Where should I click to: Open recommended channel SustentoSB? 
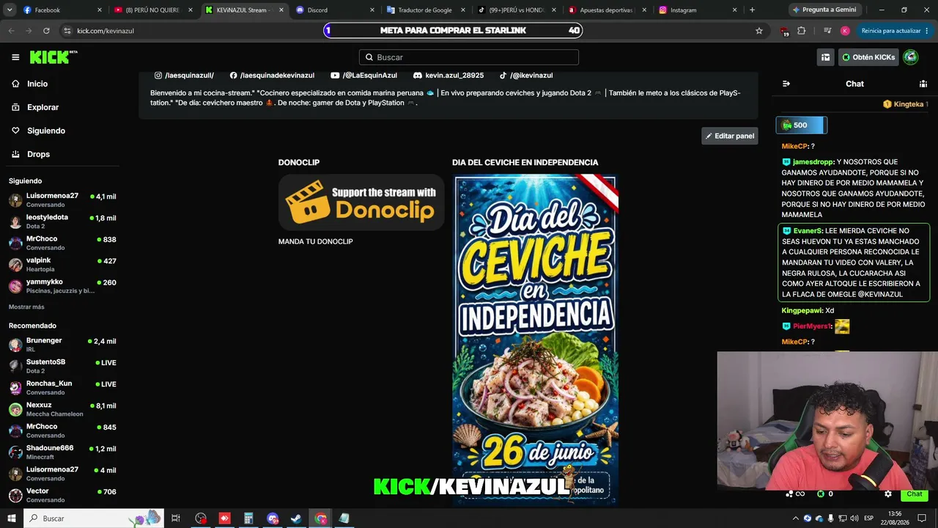tap(62, 366)
